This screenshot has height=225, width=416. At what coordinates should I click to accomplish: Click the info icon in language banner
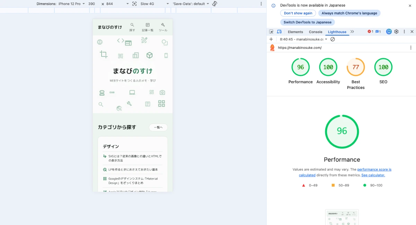click(274, 6)
